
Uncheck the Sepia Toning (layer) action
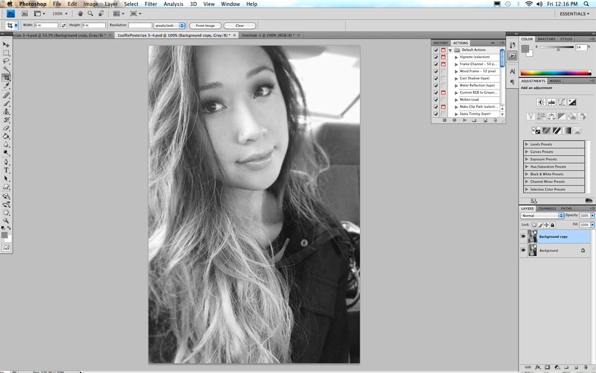point(436,114)
